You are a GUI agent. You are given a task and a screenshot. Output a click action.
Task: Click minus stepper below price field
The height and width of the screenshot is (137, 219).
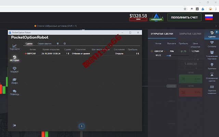pos(185,68)
